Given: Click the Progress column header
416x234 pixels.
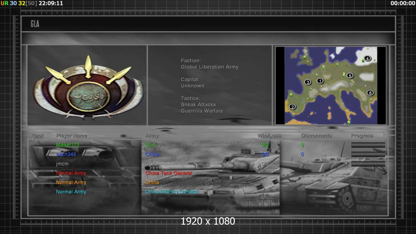Looking at the screenshot, I should pyautogui.click(x=362, y=135).
